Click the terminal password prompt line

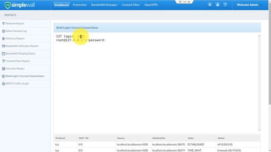click(81, 40)
